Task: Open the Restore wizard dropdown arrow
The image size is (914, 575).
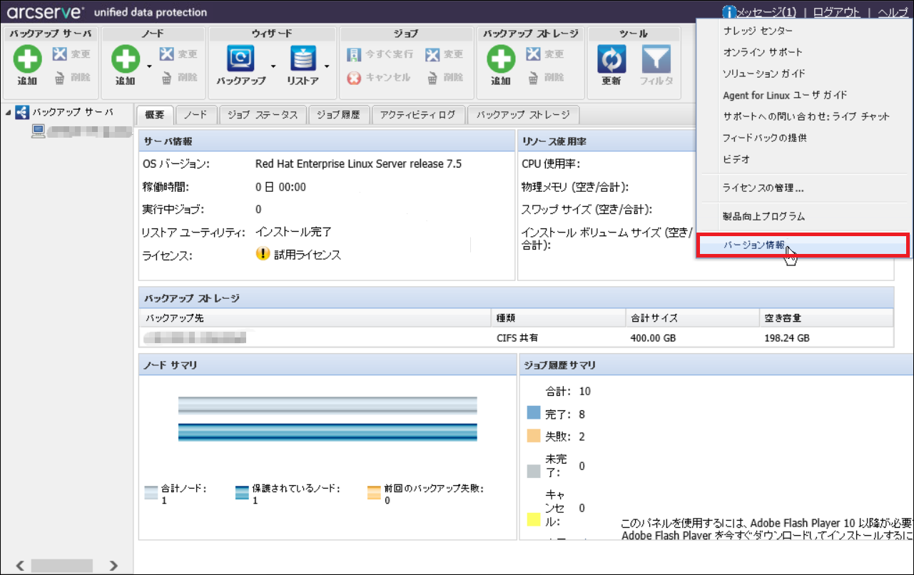Action: [x=327, y=66]
